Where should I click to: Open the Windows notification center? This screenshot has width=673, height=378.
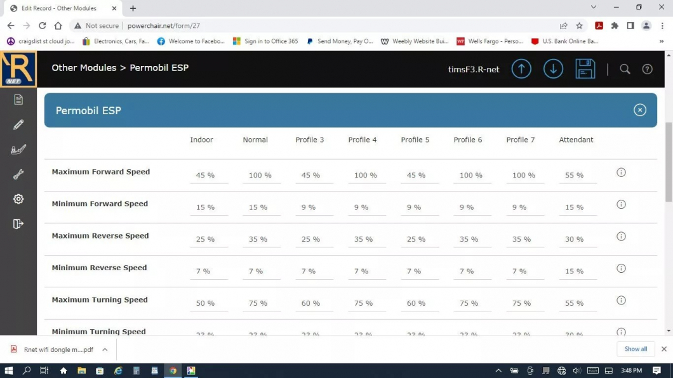point(656,371)
